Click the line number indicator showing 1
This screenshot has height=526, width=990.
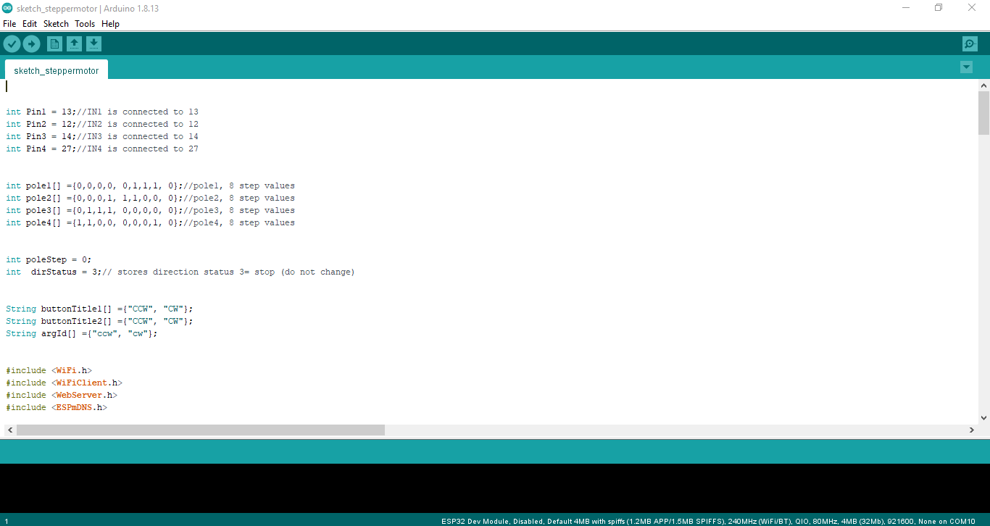[x=6, y=521]
